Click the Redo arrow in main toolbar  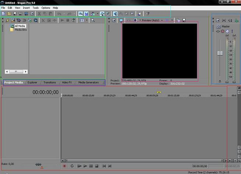point(70,14)
